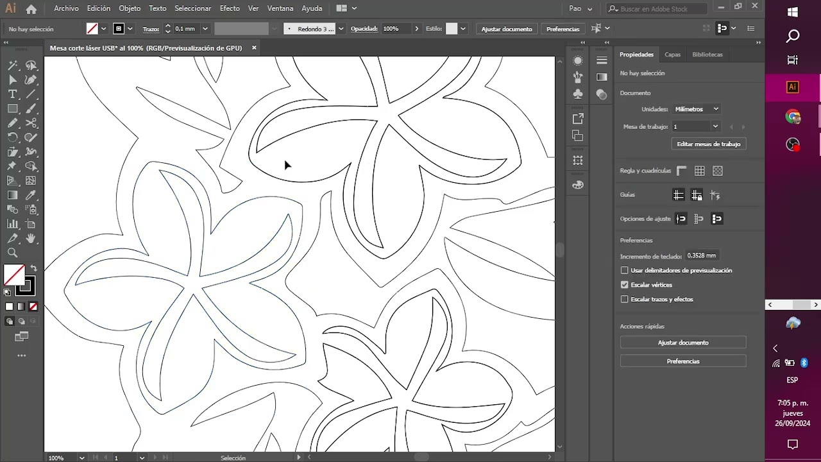This screenshot has width=821, height=462.
Task: Open the Asset Export panel icon
Action: (578, 119)
